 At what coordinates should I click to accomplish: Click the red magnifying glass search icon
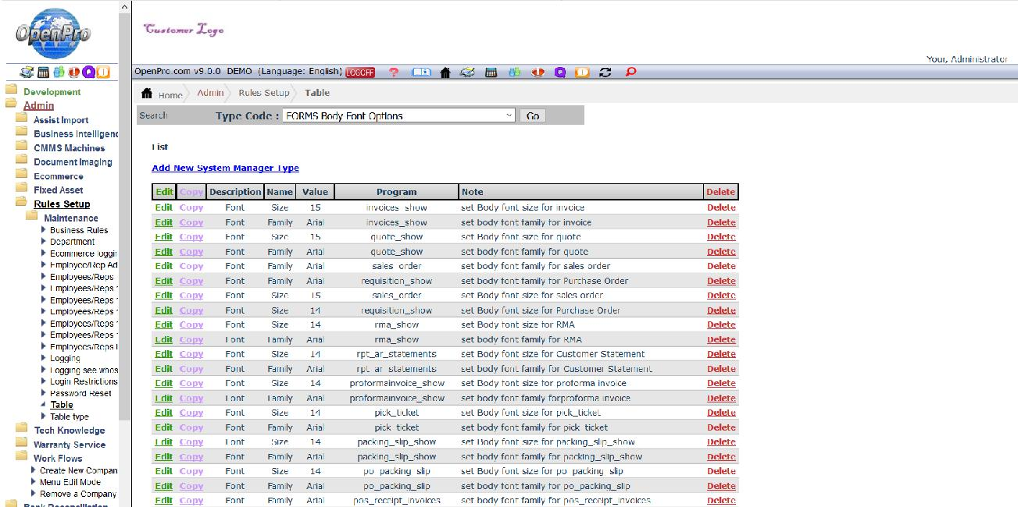631,72
